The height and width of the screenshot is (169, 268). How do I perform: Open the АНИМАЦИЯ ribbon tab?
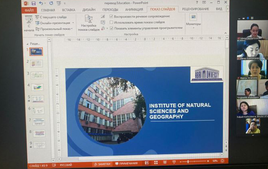[134, 9]
